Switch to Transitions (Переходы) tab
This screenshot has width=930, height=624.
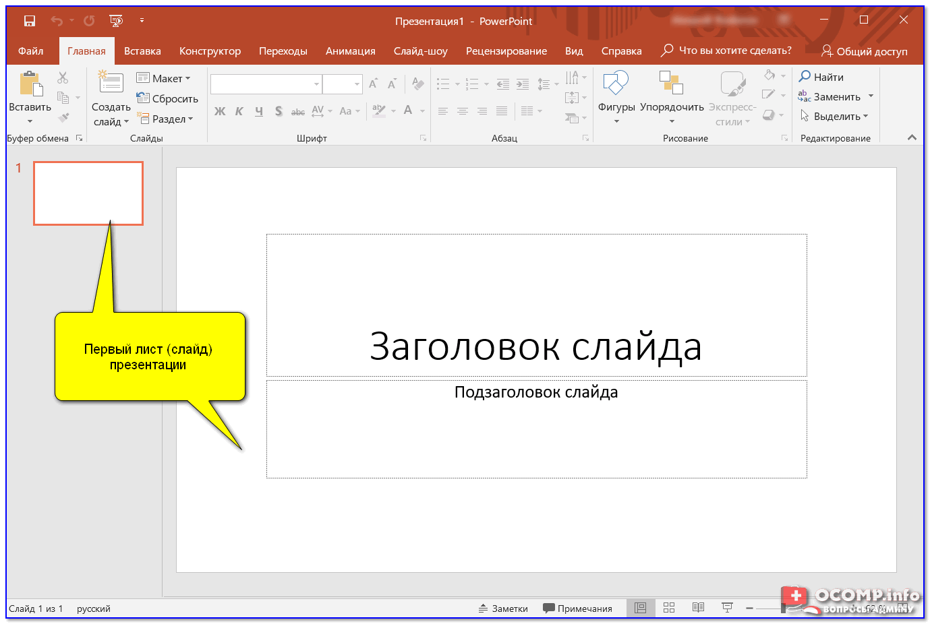283,51
